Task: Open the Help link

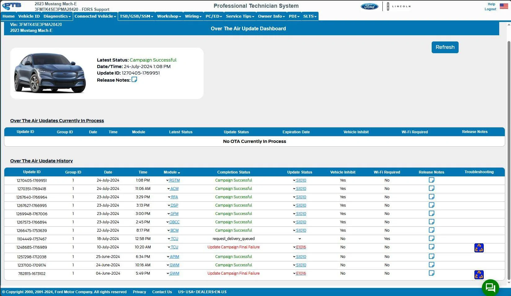Action: coord(491,4)
